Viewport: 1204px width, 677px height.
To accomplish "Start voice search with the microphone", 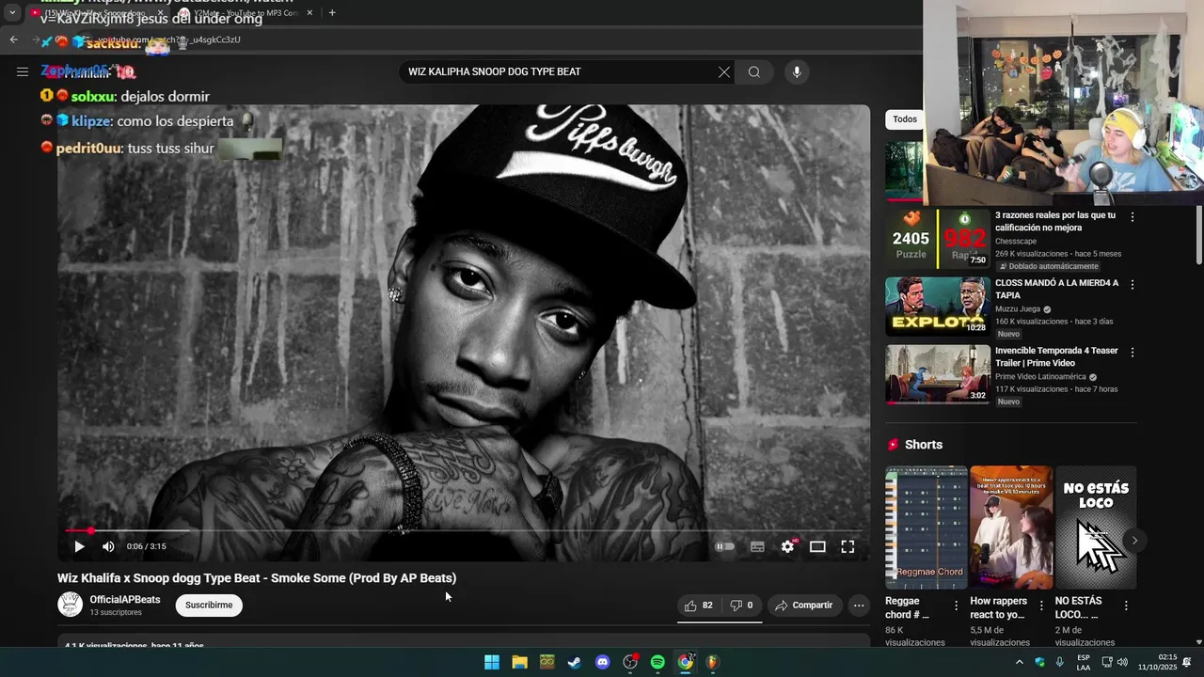I will 797,71.
